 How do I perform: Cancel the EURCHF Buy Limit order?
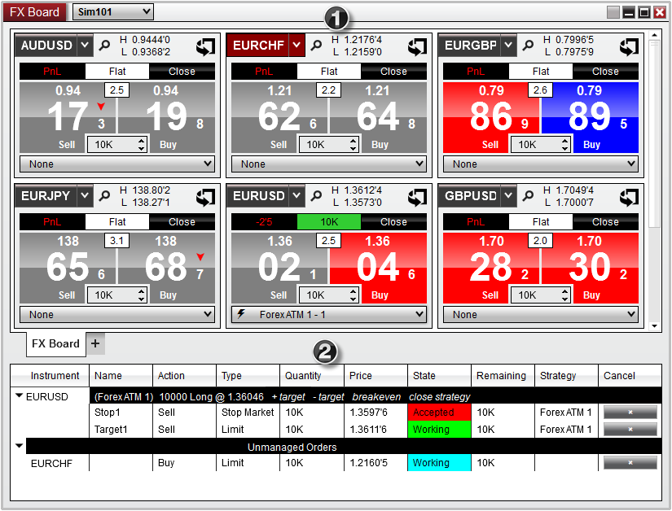click(630, 463)
